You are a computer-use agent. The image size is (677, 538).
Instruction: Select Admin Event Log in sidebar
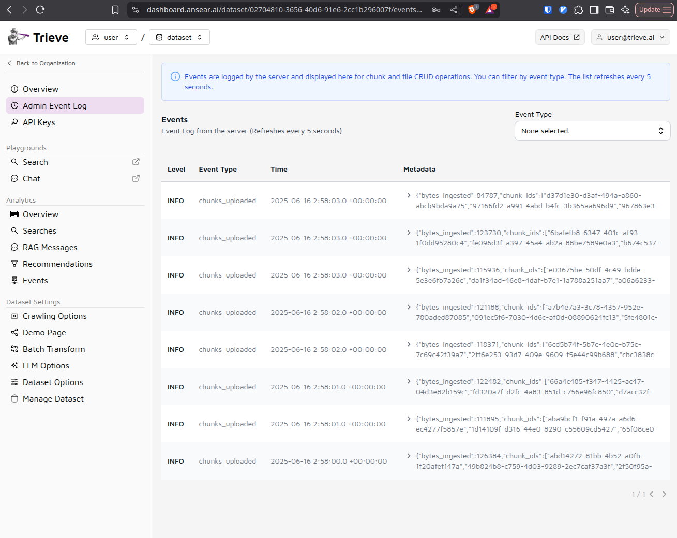[x=75, y=105]
